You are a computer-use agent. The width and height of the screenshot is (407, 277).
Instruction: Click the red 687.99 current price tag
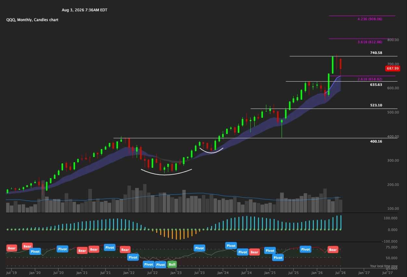[392, 69]
